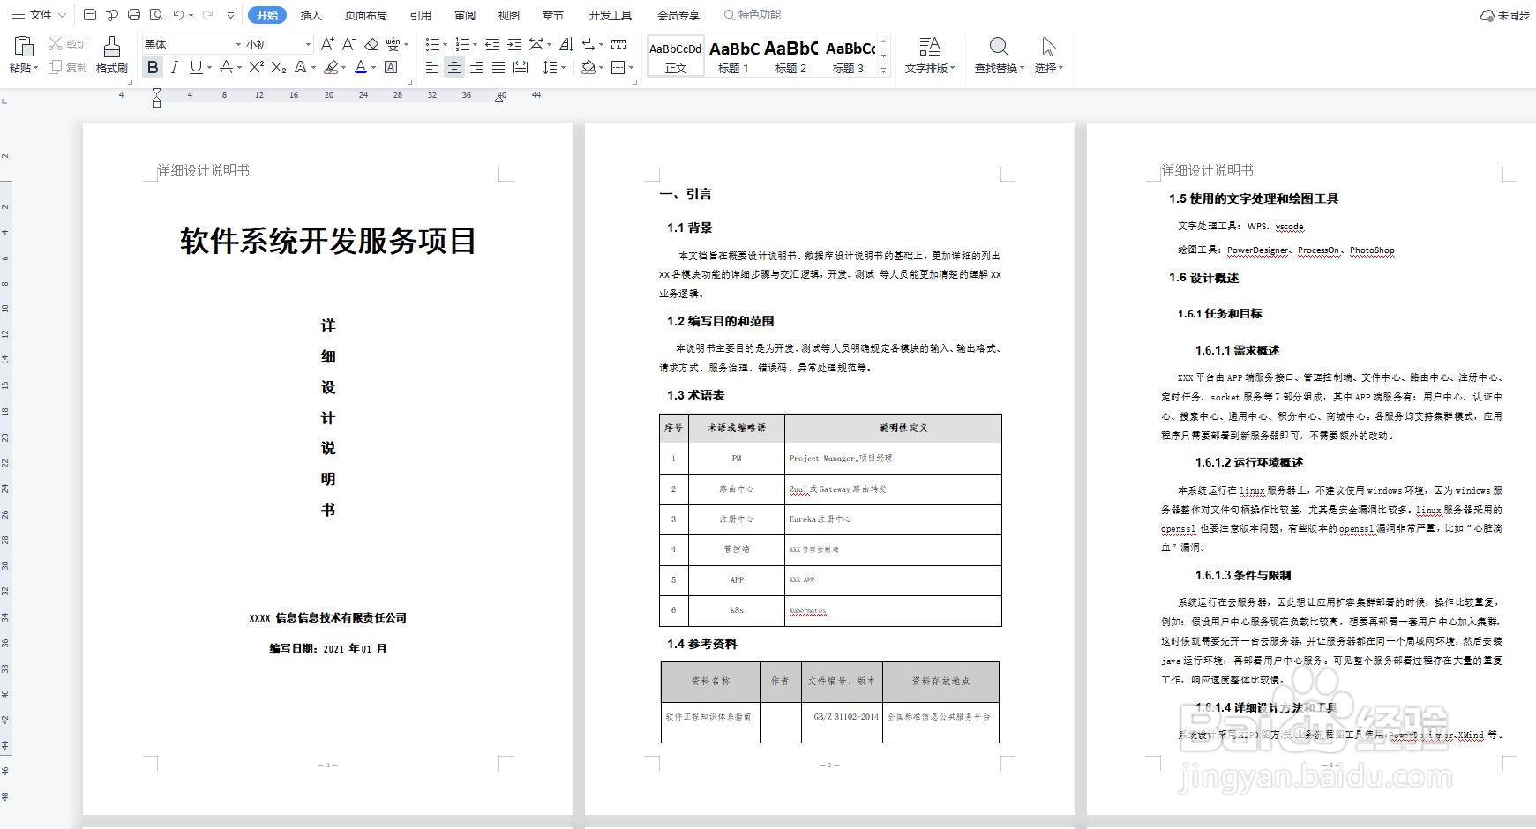The width and height of the screenshot is (1536, 829).
Task: Justify paragraph text
Action: coord(498,67)
